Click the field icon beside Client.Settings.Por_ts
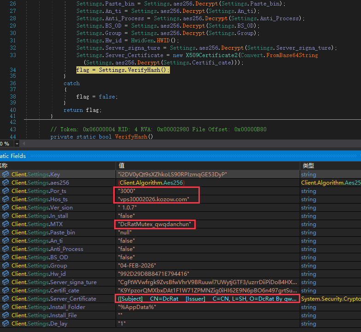 (x=6, y=191)
